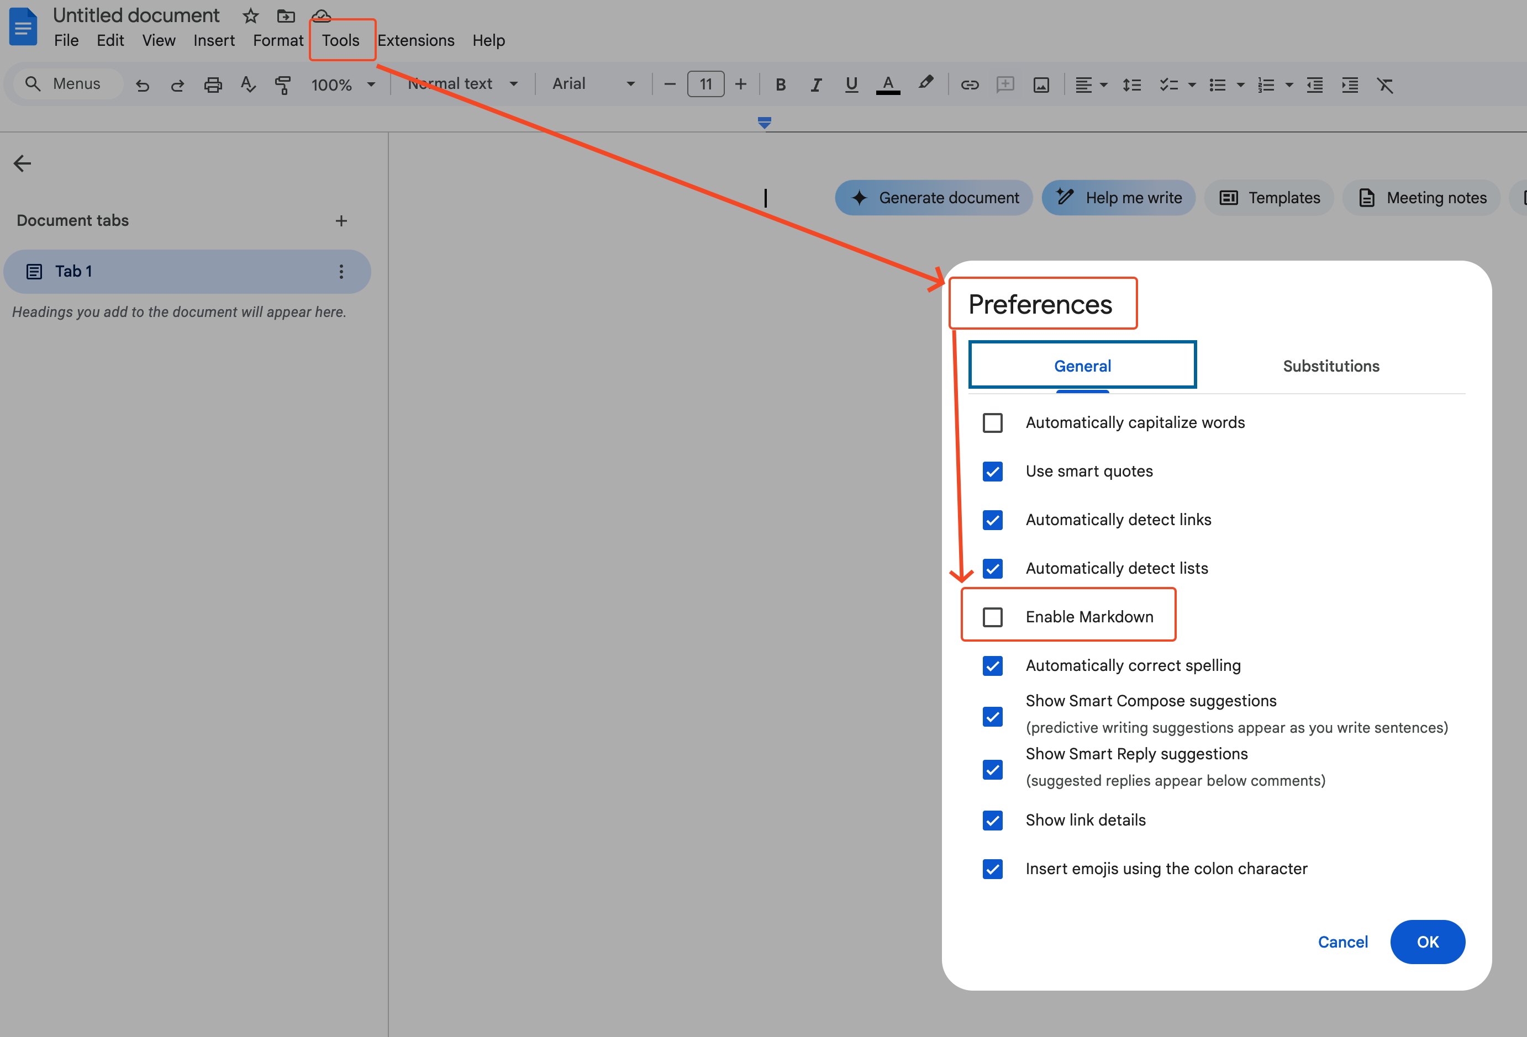Click the insert image icon
The width and height of the screenshot is (1527, 1037).
click(x=1041, y=84)
